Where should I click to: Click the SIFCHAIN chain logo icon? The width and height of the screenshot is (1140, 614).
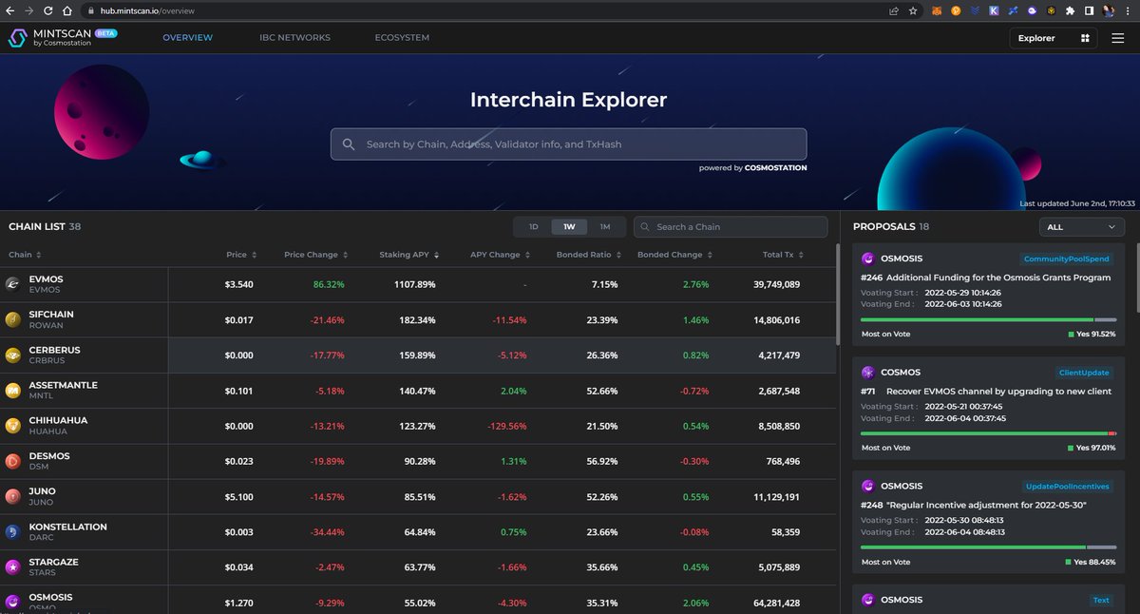[x=13, y=319]
